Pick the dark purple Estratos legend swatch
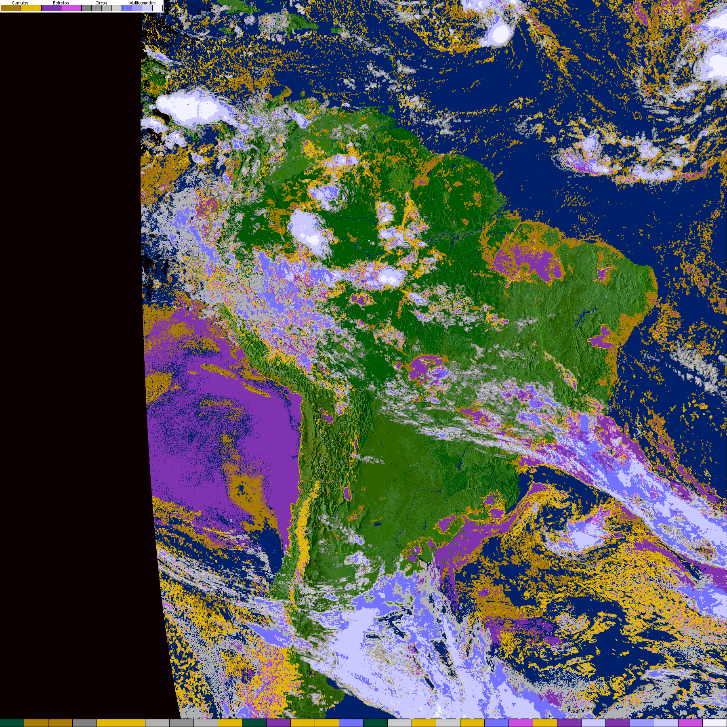 (51, 8)
